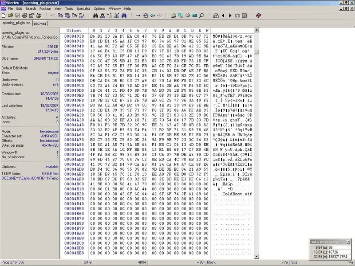Go to previous item with black left triangle
This screenshot has height=266, width=355.
(223, 16)
